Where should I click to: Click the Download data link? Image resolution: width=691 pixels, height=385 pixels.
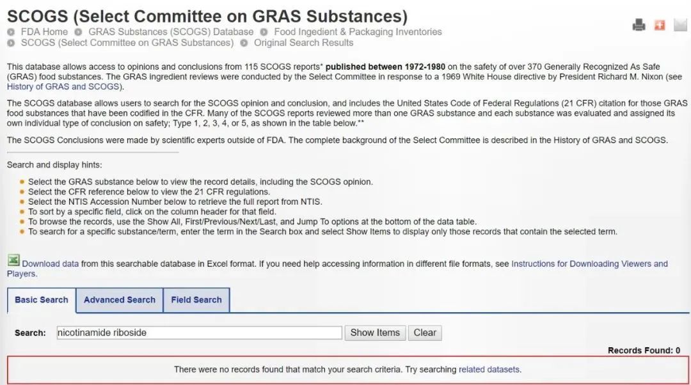coord(51,263)
